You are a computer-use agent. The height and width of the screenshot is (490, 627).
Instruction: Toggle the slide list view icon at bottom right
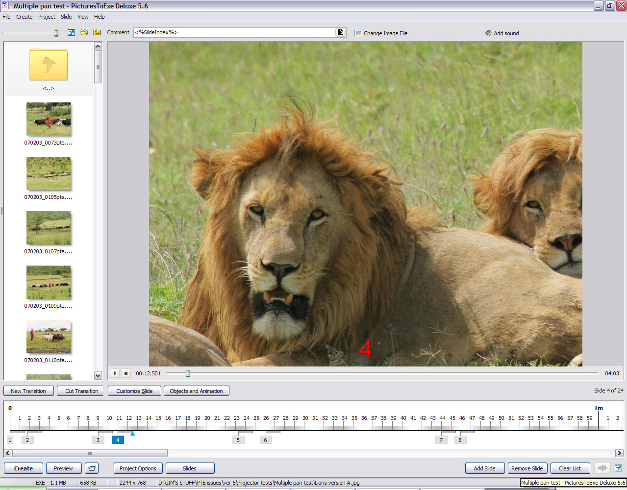coord(618,468)
